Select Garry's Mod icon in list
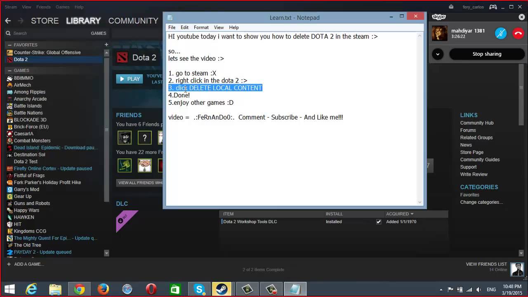Screen dimensions: 528x297 click(10, 189)
